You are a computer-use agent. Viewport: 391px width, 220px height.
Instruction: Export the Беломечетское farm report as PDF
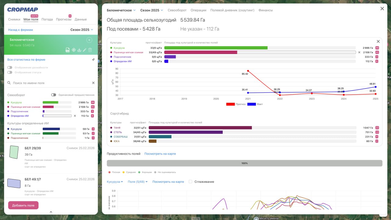(x=68, y=50)
